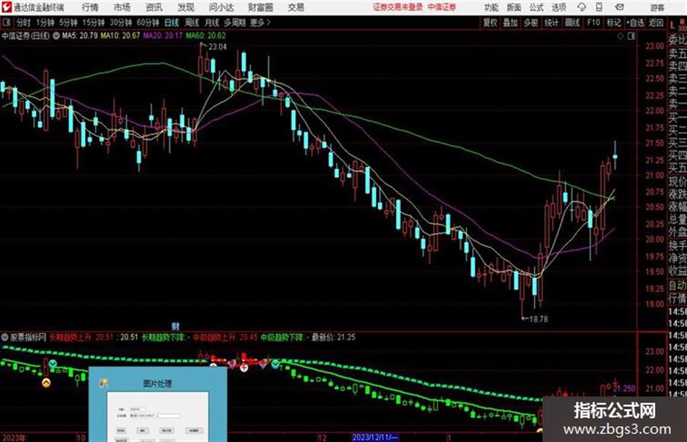The width and height of the screenshot is (687, 442).
Task: Switch to 60分钟 period
Action: [148, 22]
